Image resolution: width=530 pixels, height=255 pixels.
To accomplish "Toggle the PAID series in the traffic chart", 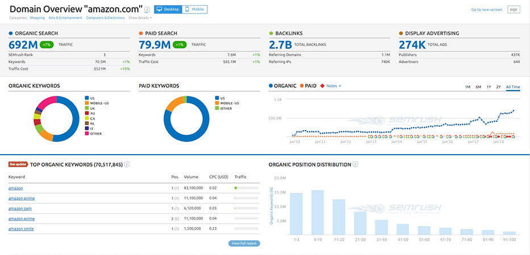I will pyautogui.click(x=308, y=86).
